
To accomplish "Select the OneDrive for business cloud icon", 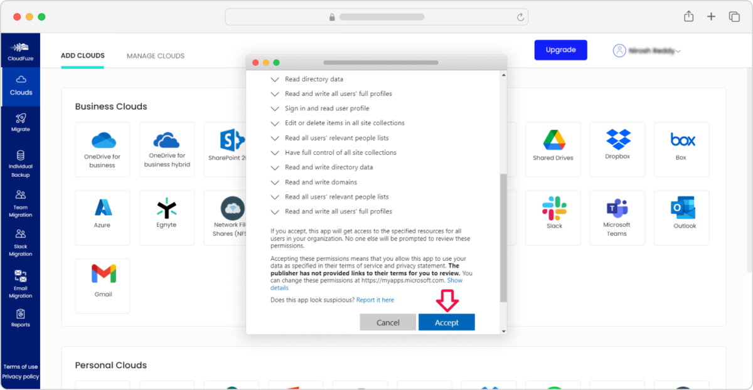I will pos(102,149).
